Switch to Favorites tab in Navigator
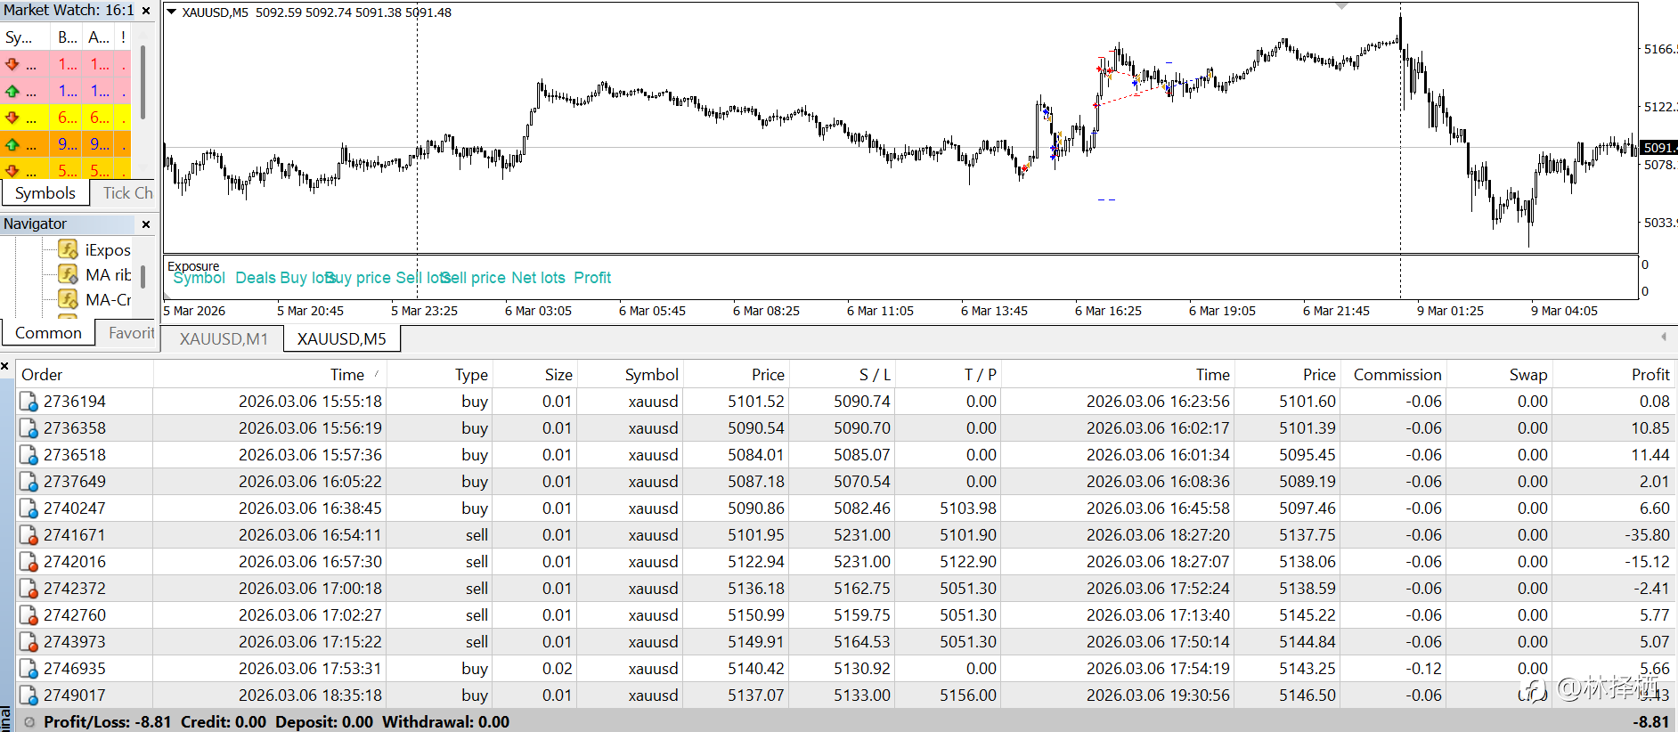The width and height of the screenshot is (1678, 732). coord(131,333)
